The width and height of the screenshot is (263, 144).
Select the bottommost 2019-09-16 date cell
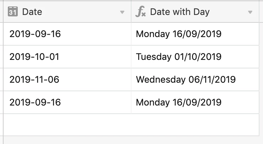[67, 102]
